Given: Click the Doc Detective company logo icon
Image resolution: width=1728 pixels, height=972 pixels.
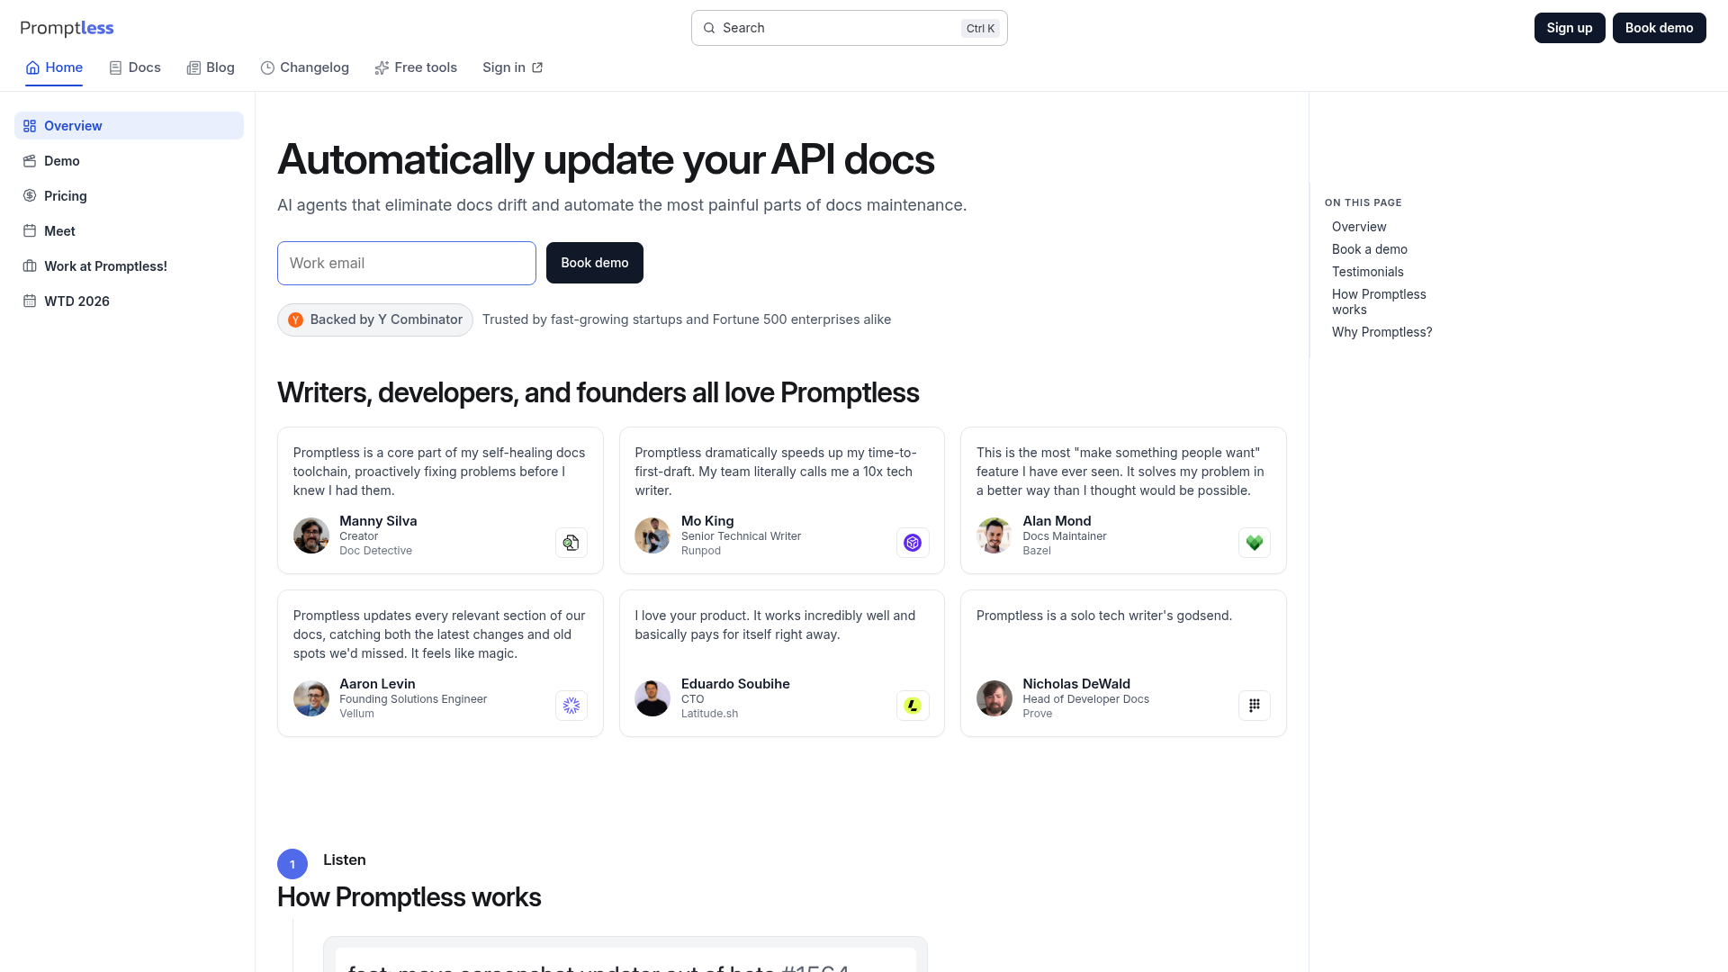Looking at the screenshot, I should tap(571, 543).
